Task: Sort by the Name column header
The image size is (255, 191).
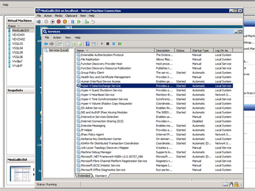Action: 115,51
